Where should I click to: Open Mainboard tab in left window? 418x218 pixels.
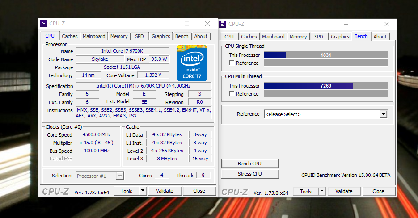[x=94, y=36]
